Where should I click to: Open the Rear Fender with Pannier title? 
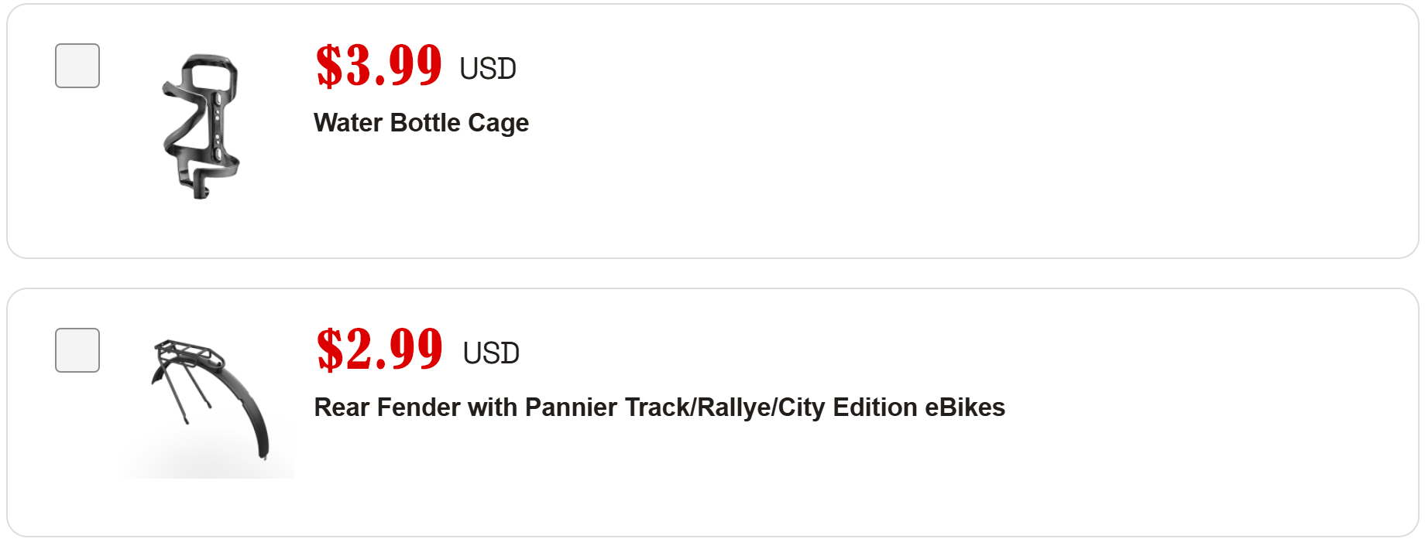click(x=659, y=407)
